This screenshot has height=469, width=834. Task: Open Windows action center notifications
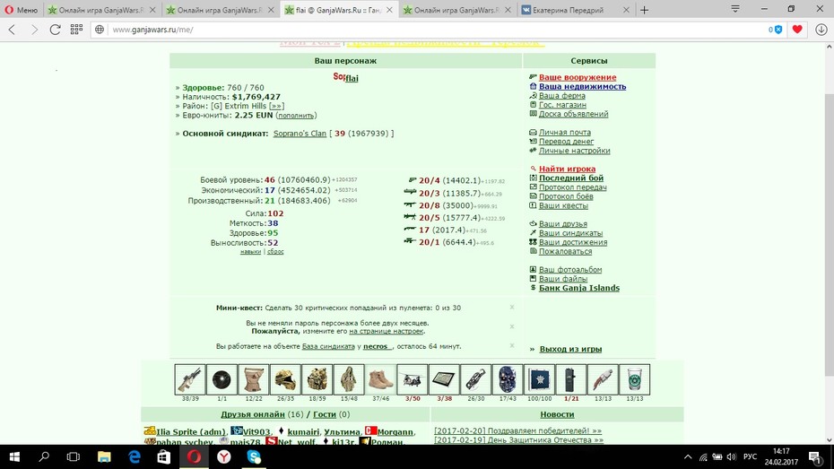pyautogui.click(x=815, y=456)
